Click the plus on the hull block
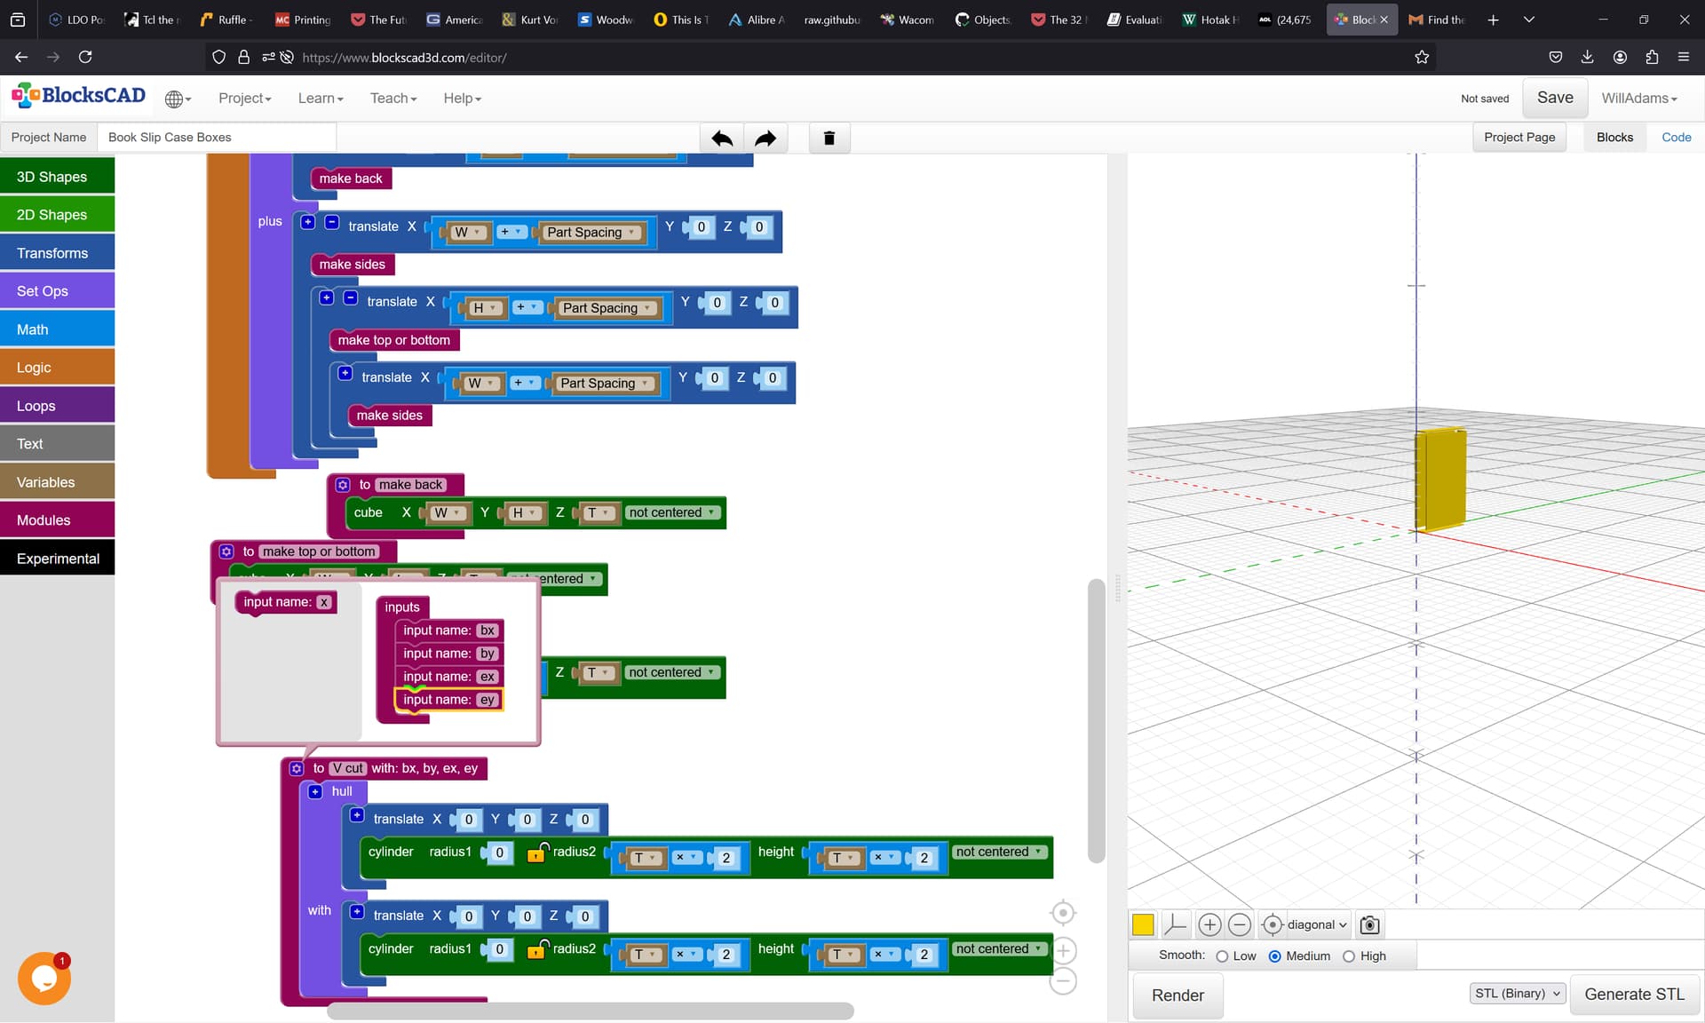 point(315,791)
